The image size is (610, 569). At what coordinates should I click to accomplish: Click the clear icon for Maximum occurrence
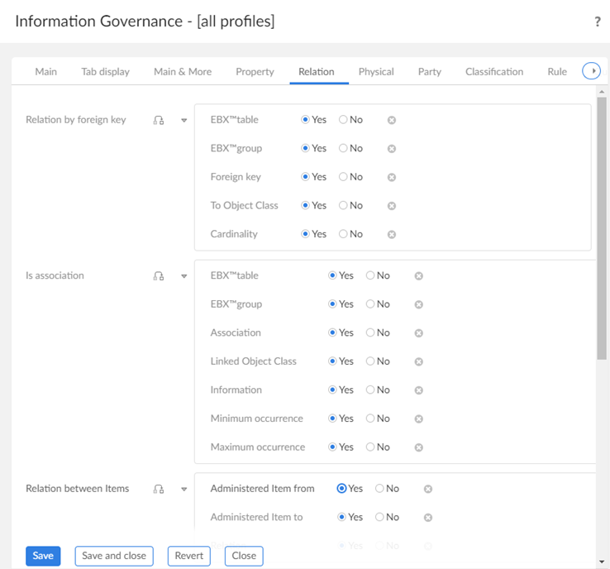[419, 447]
